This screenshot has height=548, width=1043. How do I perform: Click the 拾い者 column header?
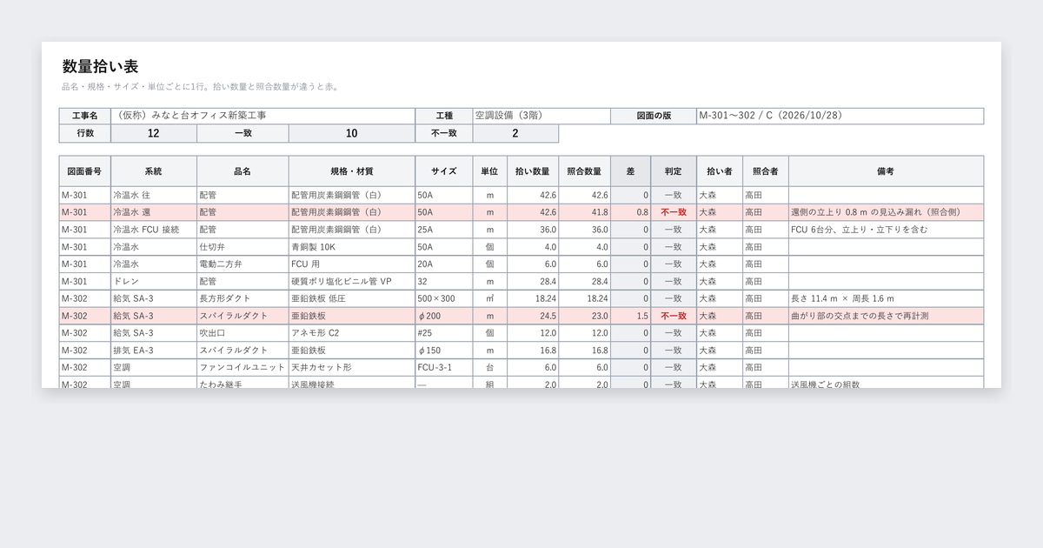tap(720, 171)
